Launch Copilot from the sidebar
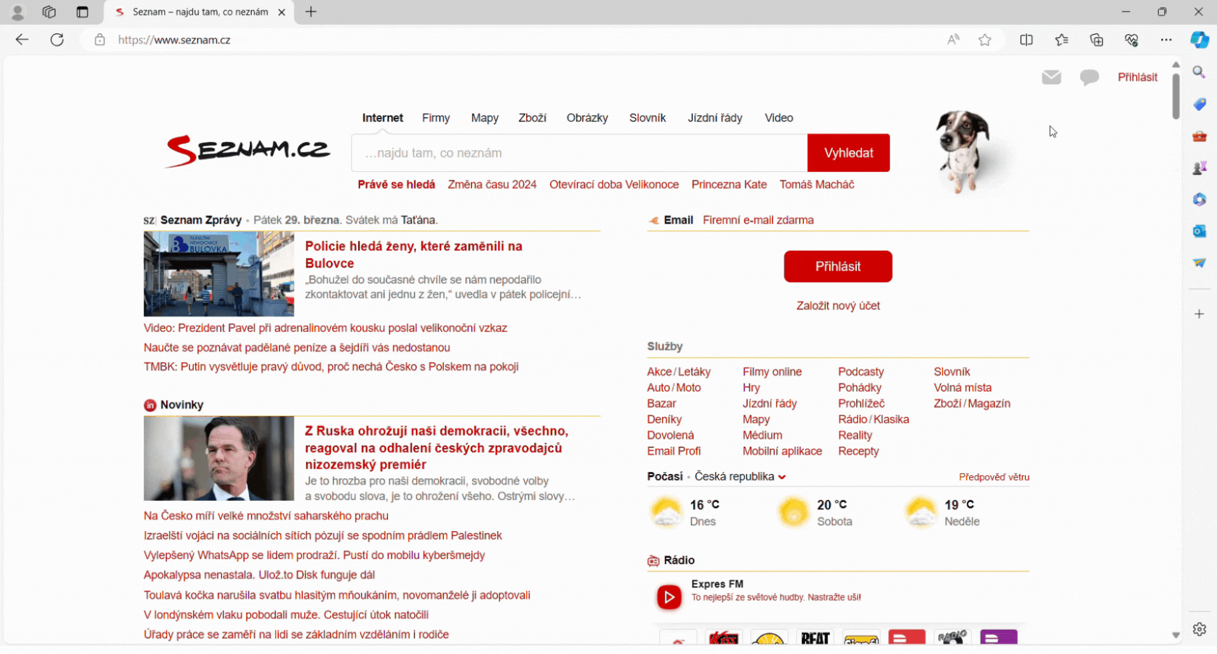 1199,40
